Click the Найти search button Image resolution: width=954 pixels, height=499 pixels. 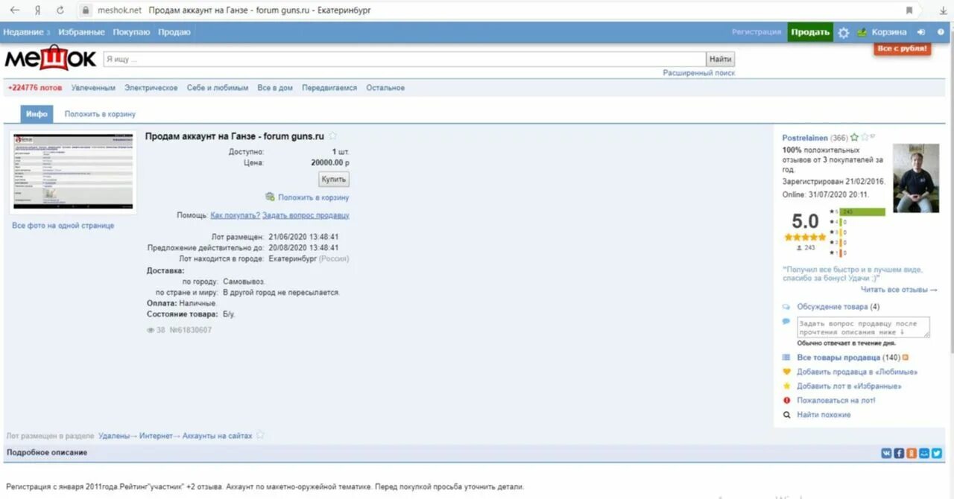pyautogui.click(x=721, y=59)
